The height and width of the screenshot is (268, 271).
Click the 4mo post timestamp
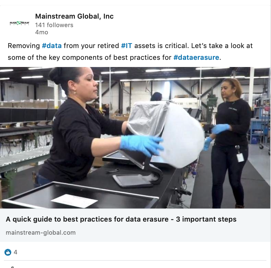(42, 32)
